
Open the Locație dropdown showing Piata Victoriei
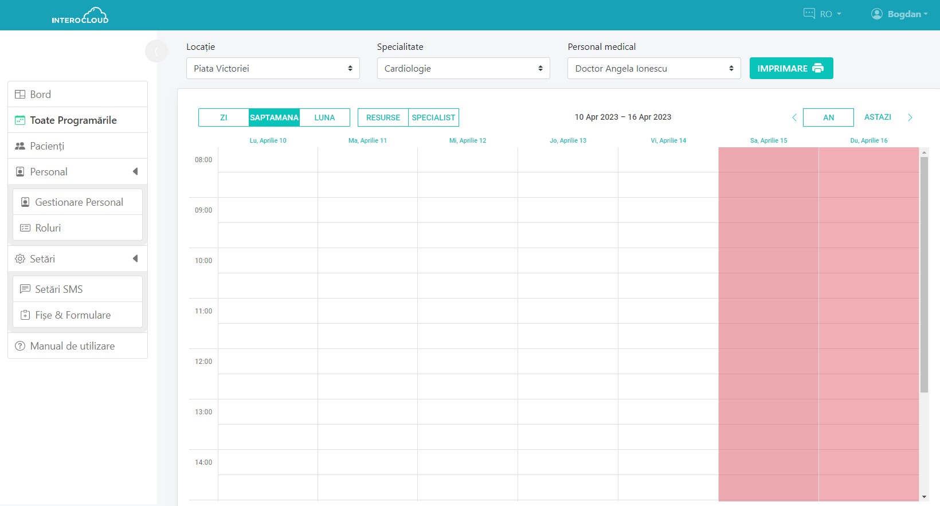(x=273, y=68)
